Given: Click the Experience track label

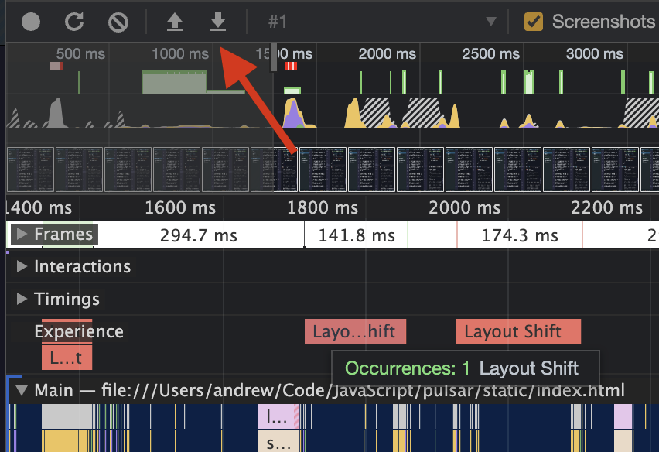Looking at the screenshot, I should click(x=78, y=331).
